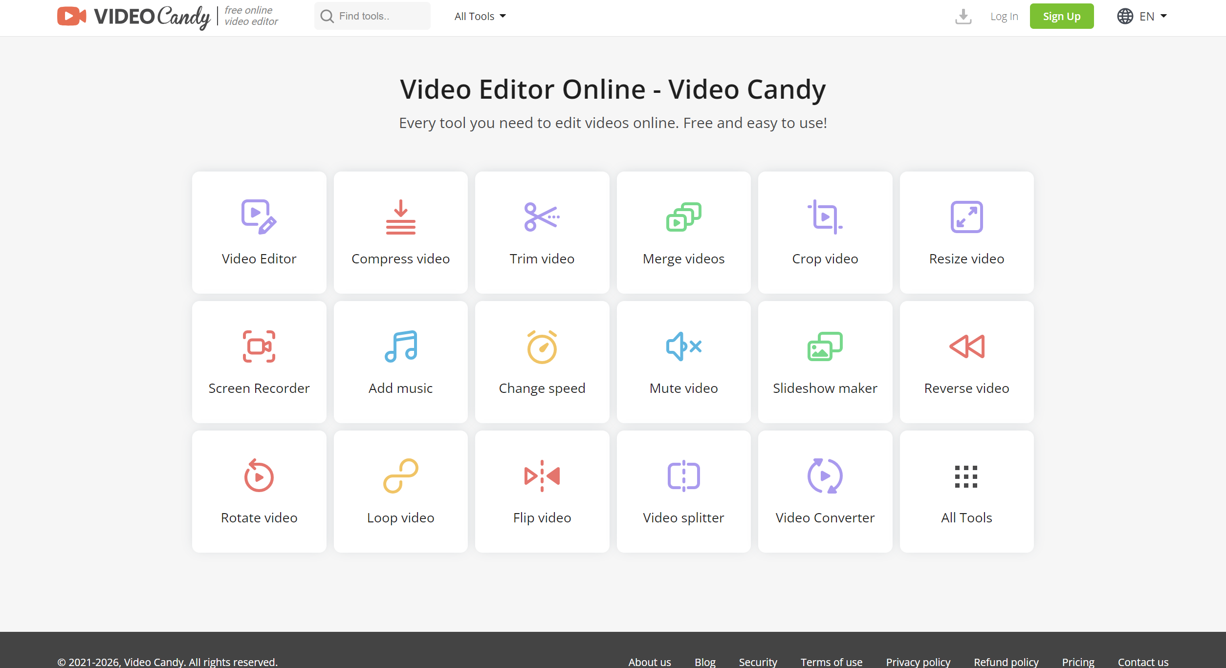Screen dimensions: 1226x668
Task: Click the green Sign Up button
Action: coord(1061,16)
